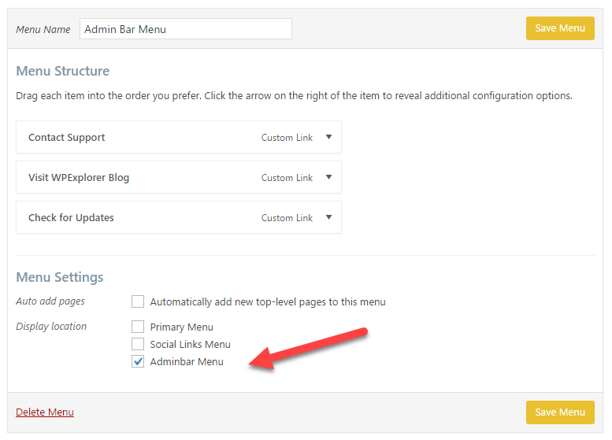Screen dimensions: 612x440
Task: Click the Primary Menu label text
Action: [x=181, y=327]
